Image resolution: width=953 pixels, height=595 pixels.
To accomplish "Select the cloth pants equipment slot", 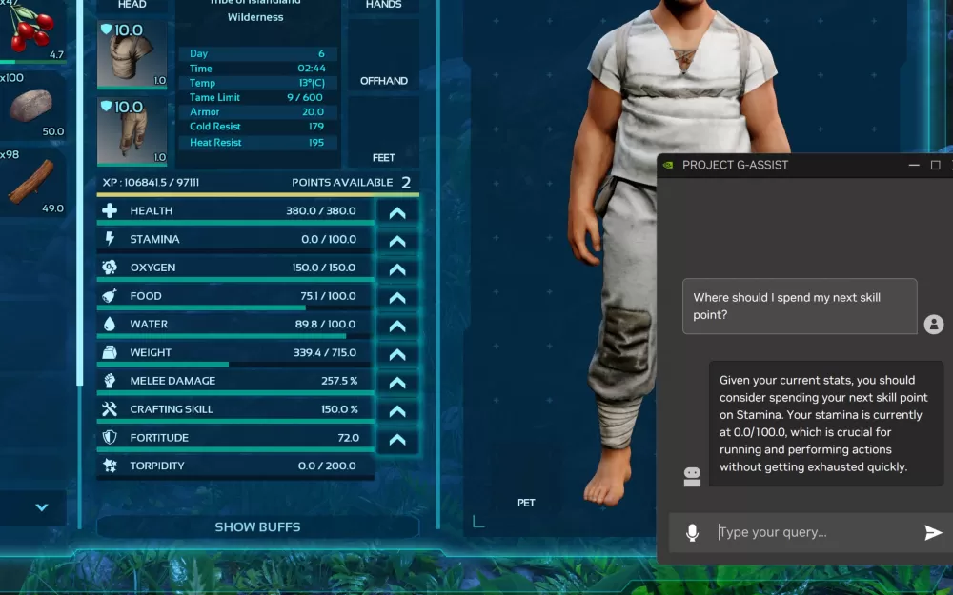I will pos(132,131).
